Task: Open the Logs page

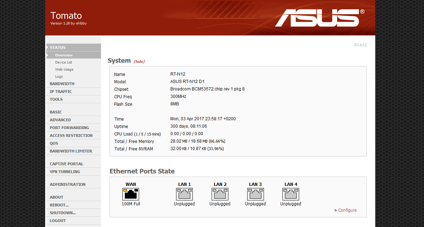Action: 59,77
